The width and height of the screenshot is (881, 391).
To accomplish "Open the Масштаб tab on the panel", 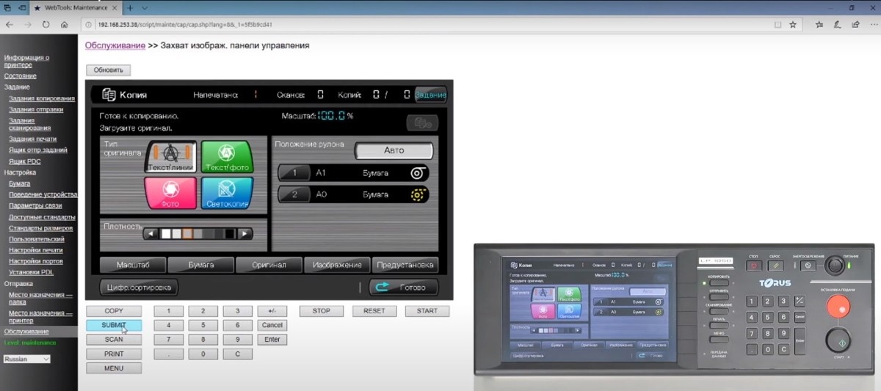I will click(132, 265).
